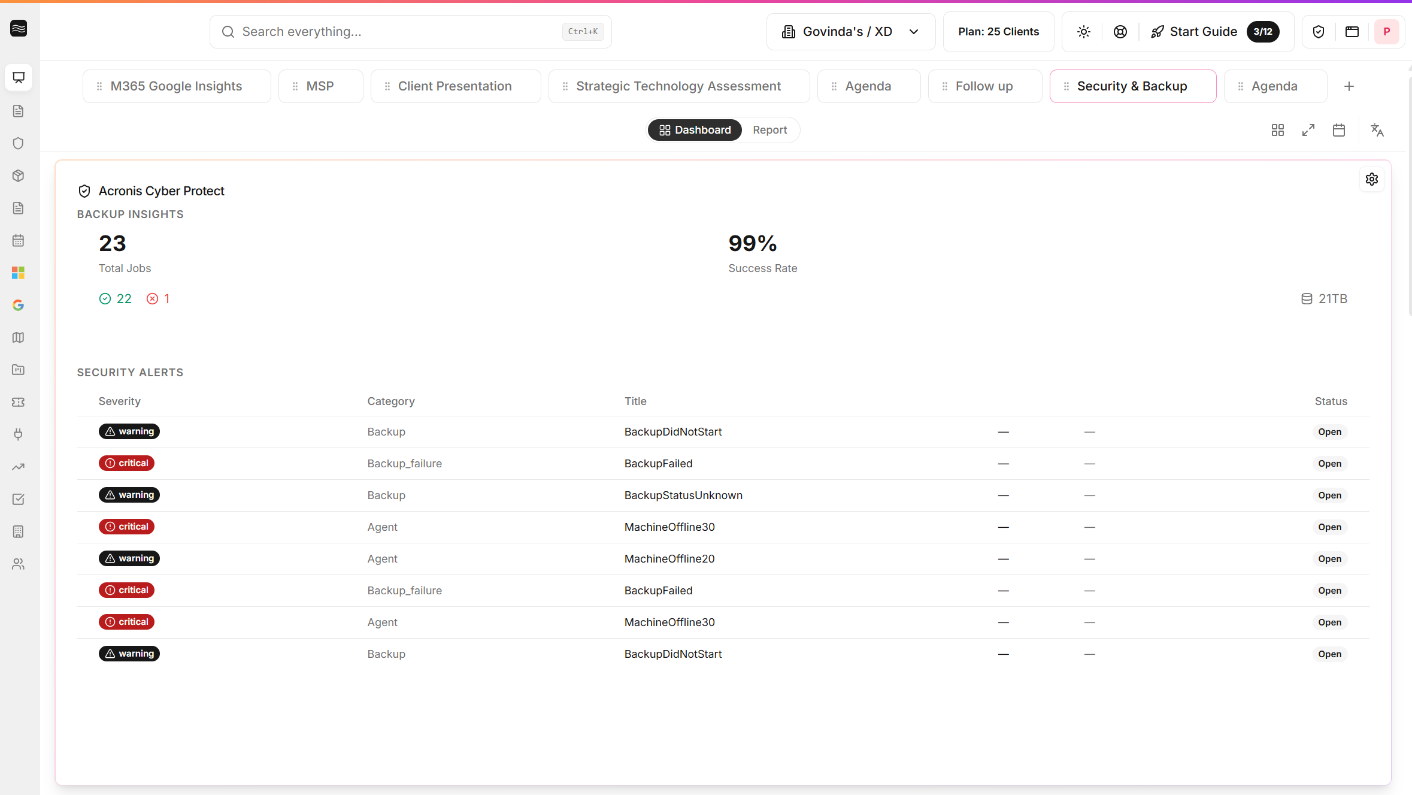Open the plug integrations icon in sidebar
This screenshot has height=795, width=1412.
coord(19,434)
